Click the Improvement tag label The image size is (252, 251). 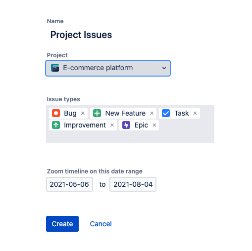[85, 125]
